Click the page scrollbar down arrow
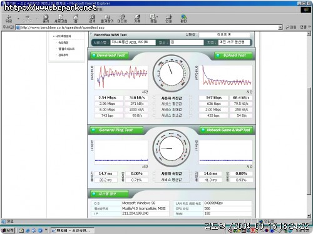This screenshot has height=234, width=313. click(309, 216)
